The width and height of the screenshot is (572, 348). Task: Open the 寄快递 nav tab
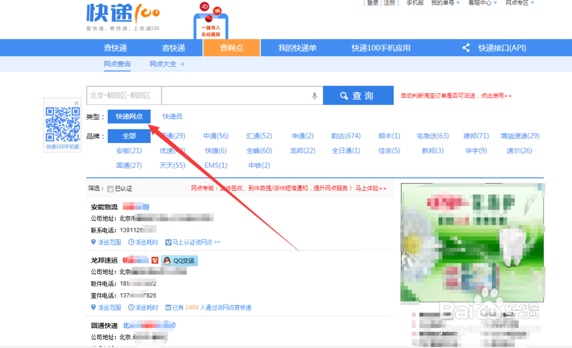click(x=174, y=48)
